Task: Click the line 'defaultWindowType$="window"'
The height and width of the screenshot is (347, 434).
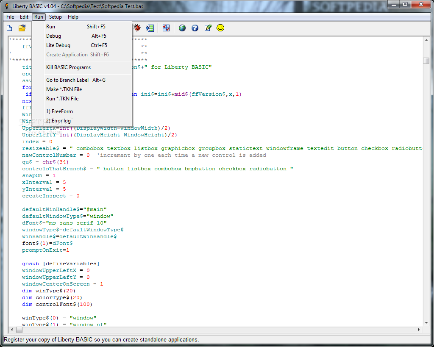Action: [67, 217]
